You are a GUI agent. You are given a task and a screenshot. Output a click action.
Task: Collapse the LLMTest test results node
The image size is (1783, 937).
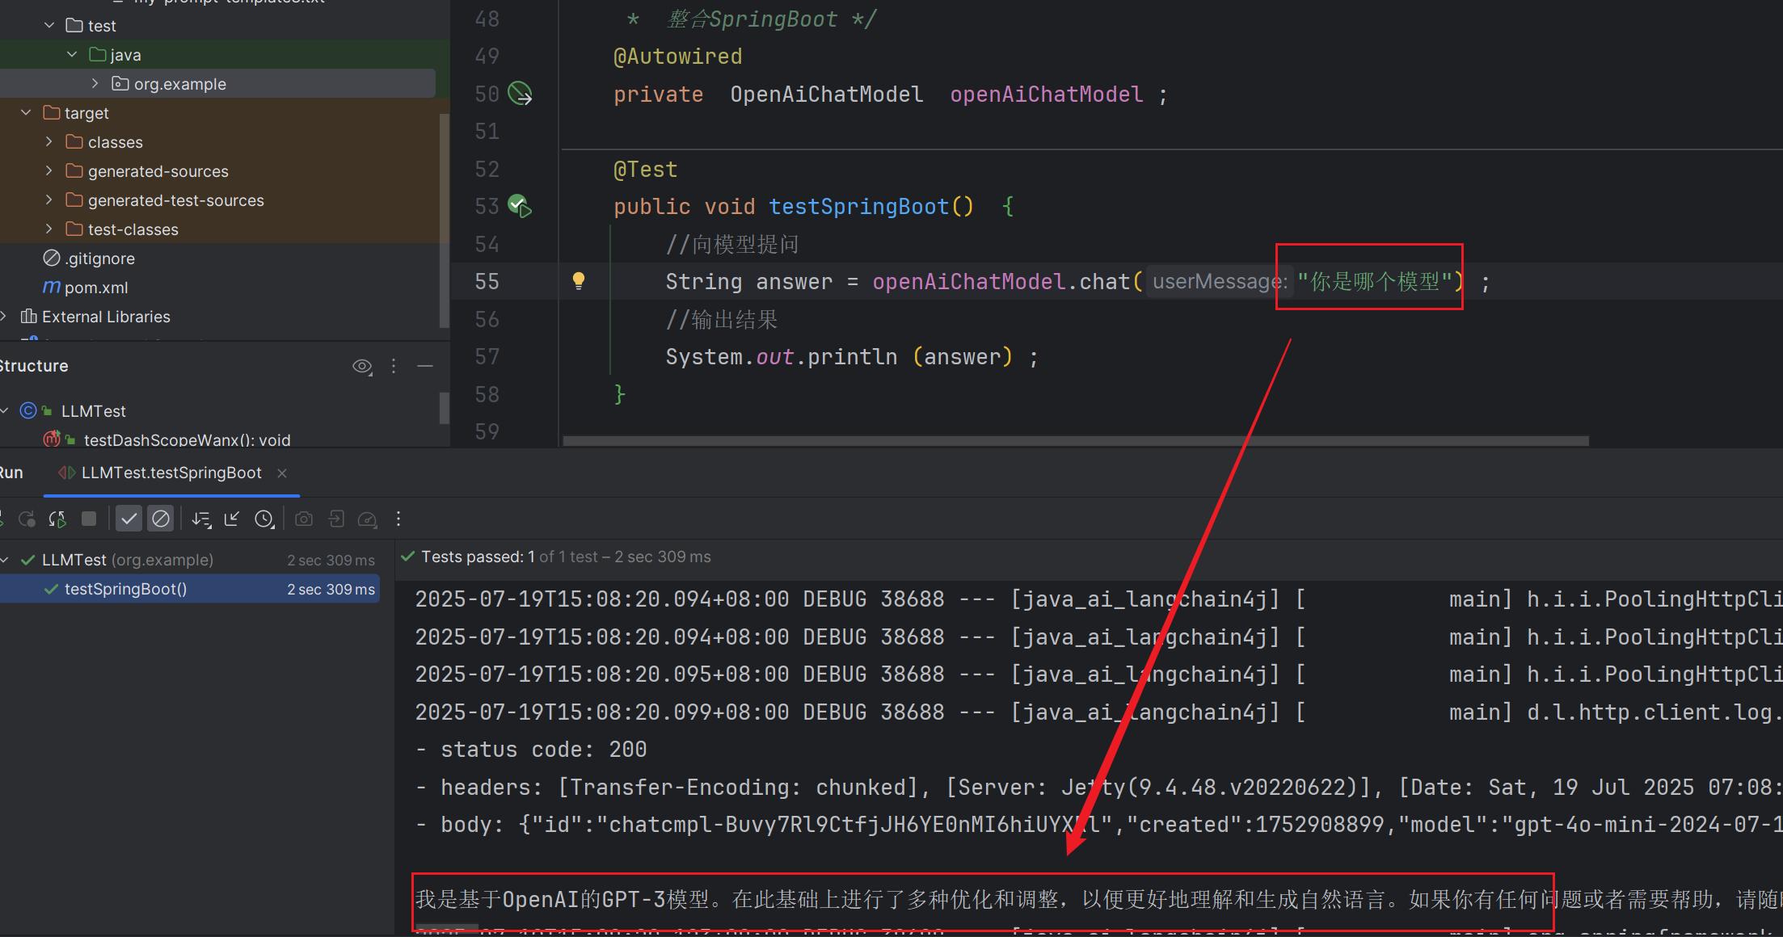6,560
